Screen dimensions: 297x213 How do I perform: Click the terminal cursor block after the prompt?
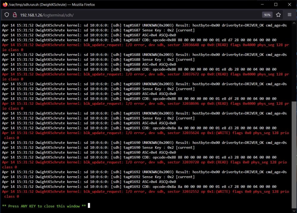point(89,205)
